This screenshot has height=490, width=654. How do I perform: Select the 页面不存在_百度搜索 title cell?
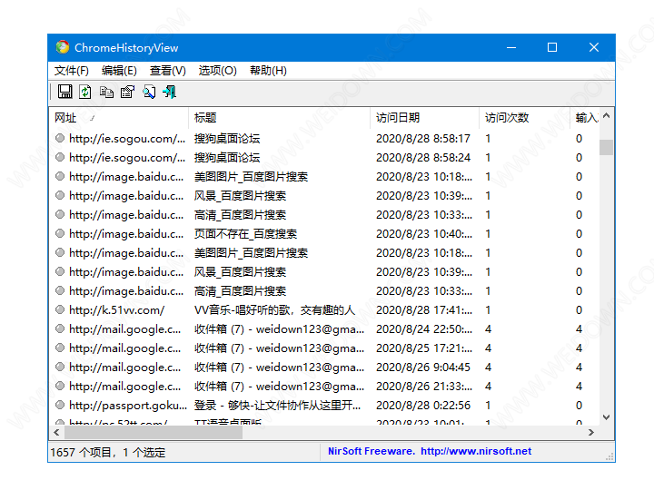click(245, 234)
